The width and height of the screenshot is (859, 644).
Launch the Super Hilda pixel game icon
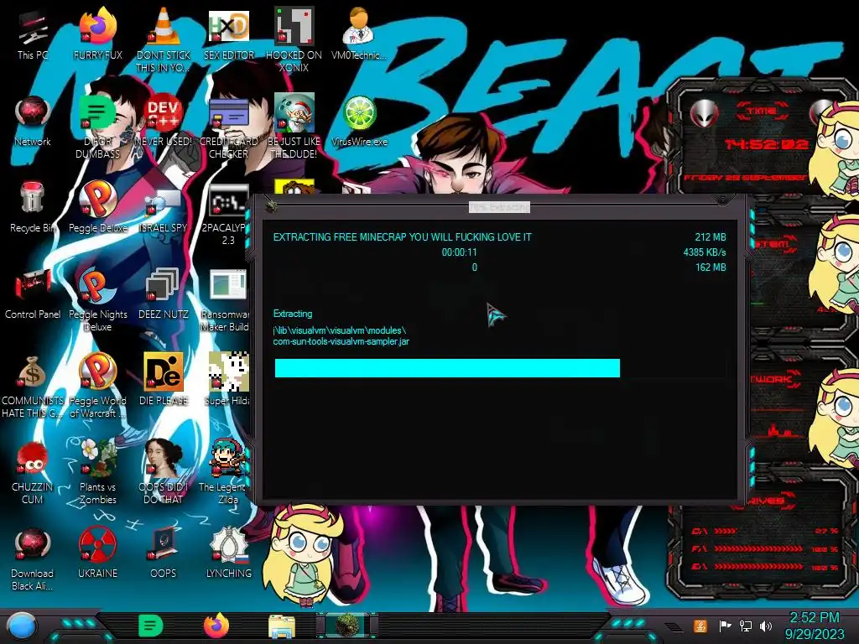228,372
